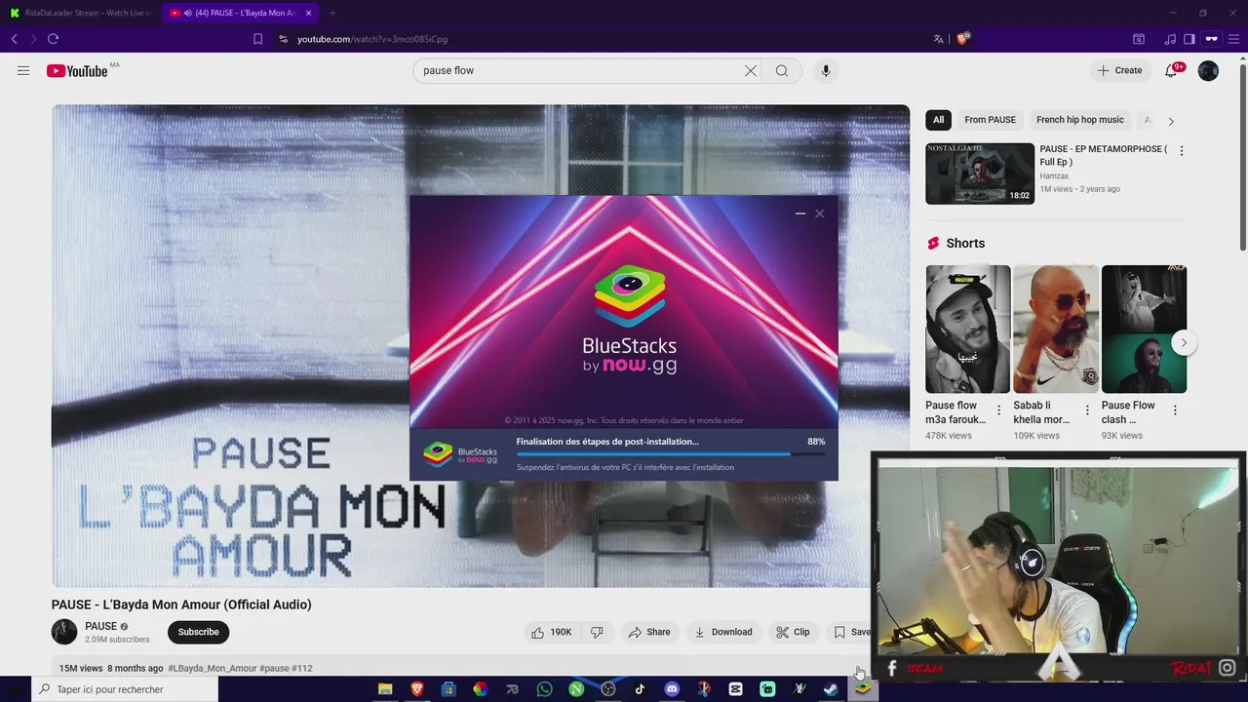Go back with the browser back arrow
Image resolution: width=1248 pixels, height=702 pixels.
(14, 39)
